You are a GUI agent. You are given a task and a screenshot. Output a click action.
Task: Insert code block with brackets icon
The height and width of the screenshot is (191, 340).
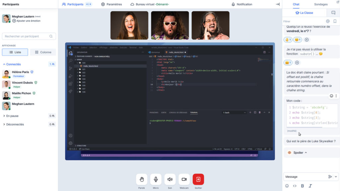tap(295, 186)
